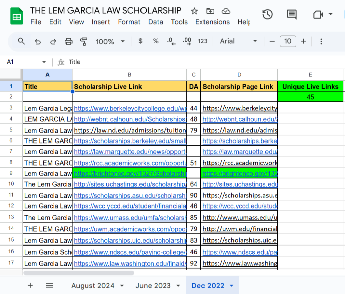Open version history clock icon
345x294 pixels.
tap(268, 14)
